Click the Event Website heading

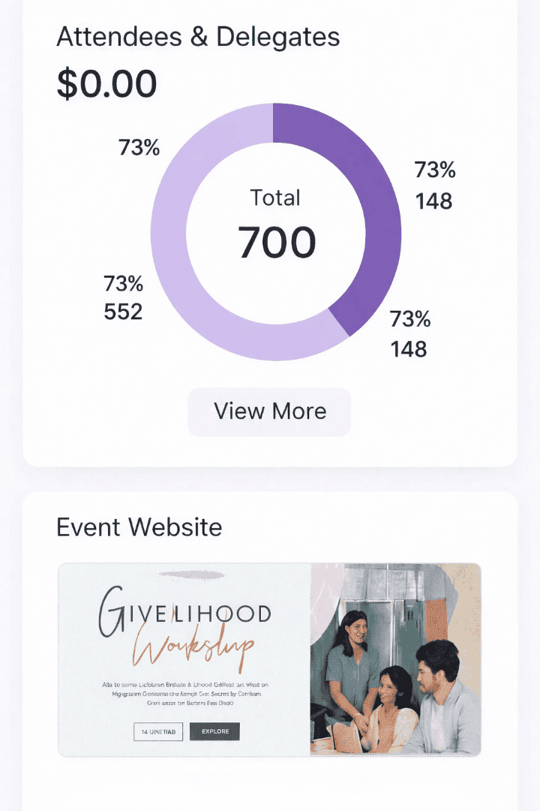point(139,527)
